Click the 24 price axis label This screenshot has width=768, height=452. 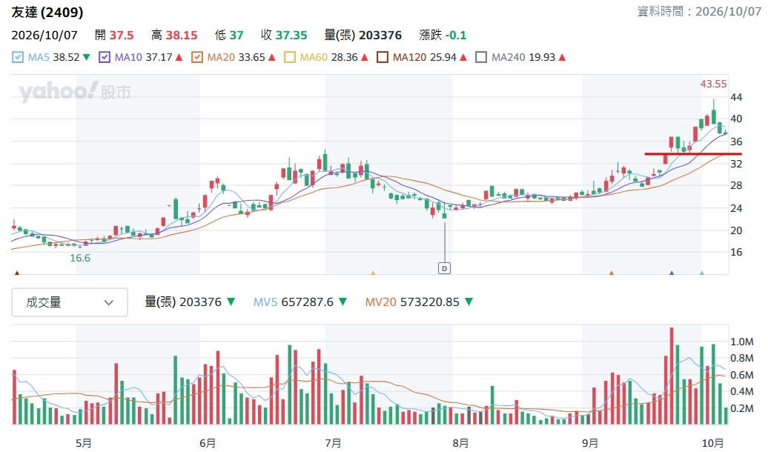(736, 208)
